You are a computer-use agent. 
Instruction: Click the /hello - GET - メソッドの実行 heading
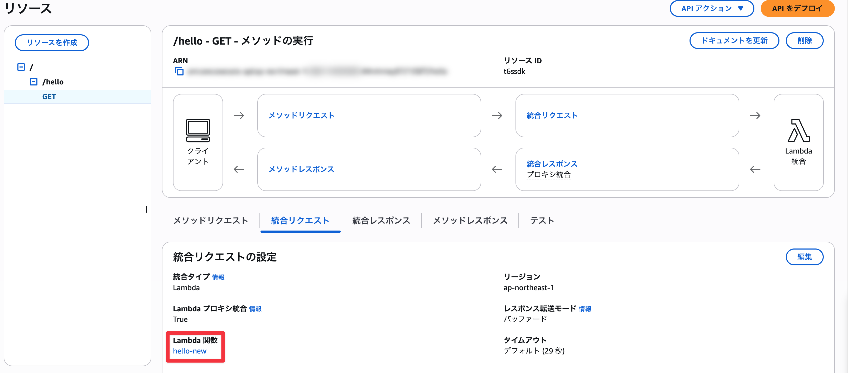pyautogui.click(x=243, y=41)
